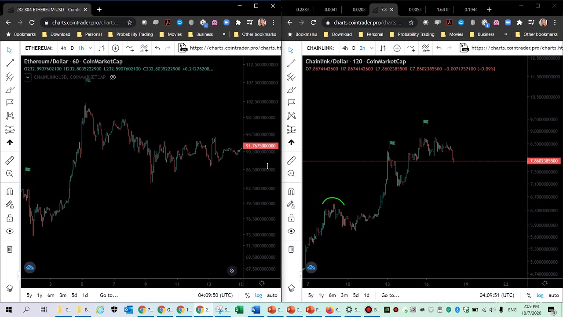Viewport: 563px width, 317px height.
Task: Select the D interval in the Chainlink chart
Action: [354, 48]
